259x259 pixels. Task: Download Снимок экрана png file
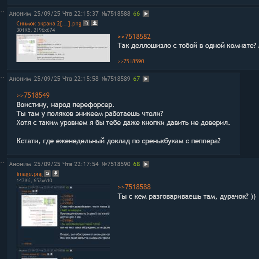[94, 23]
